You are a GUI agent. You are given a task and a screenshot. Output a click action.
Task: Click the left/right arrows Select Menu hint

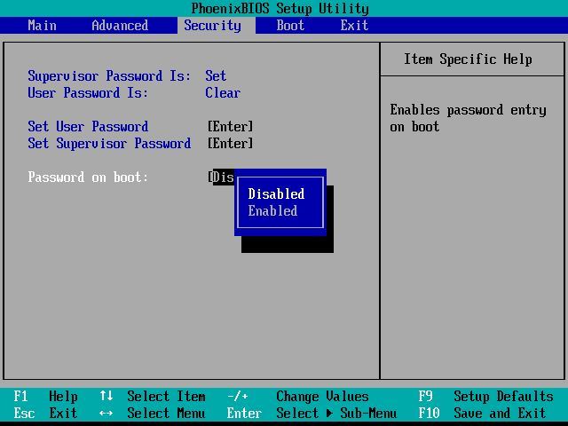[x=153, y=413]
